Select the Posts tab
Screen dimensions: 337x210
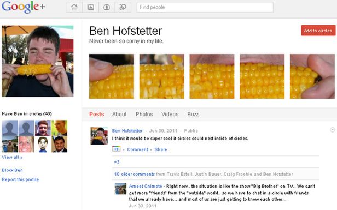[97, 114]
